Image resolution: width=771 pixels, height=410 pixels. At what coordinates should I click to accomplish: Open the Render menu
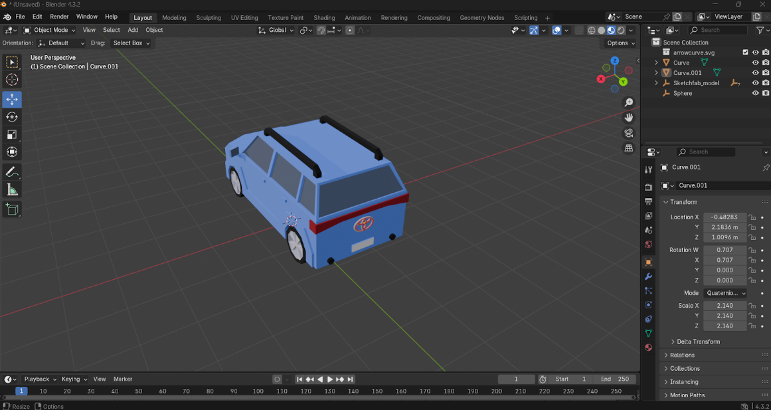(x=59, y=17)
